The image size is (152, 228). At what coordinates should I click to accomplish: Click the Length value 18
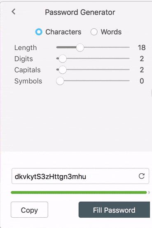tap(142, 48)
